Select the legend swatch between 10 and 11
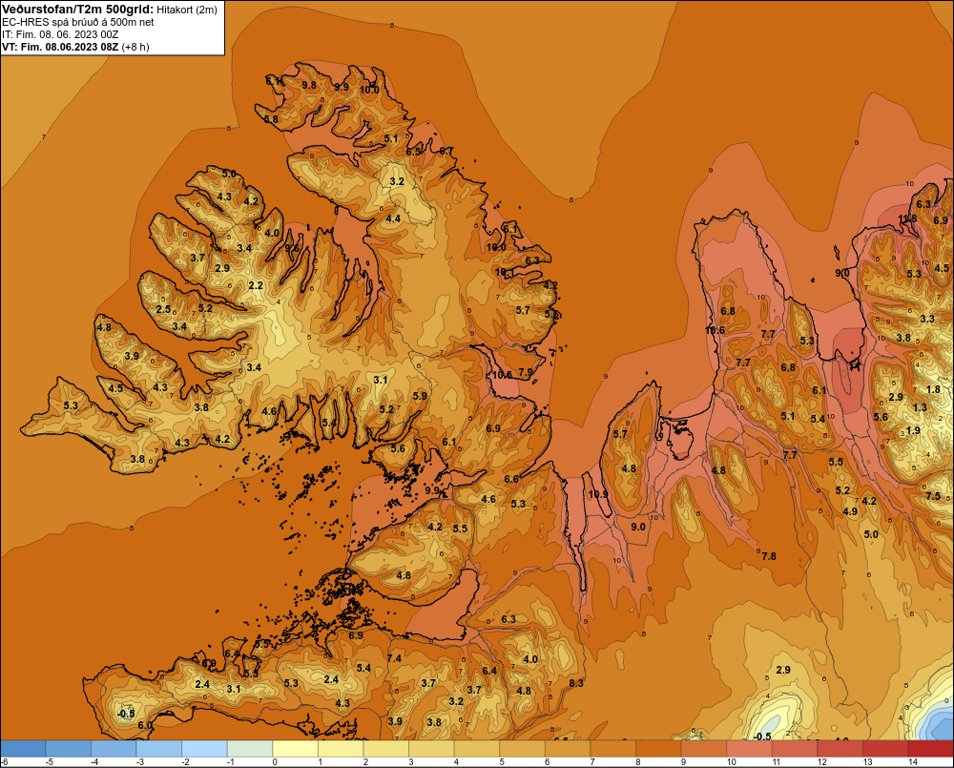954x768 pixels. 749,749
